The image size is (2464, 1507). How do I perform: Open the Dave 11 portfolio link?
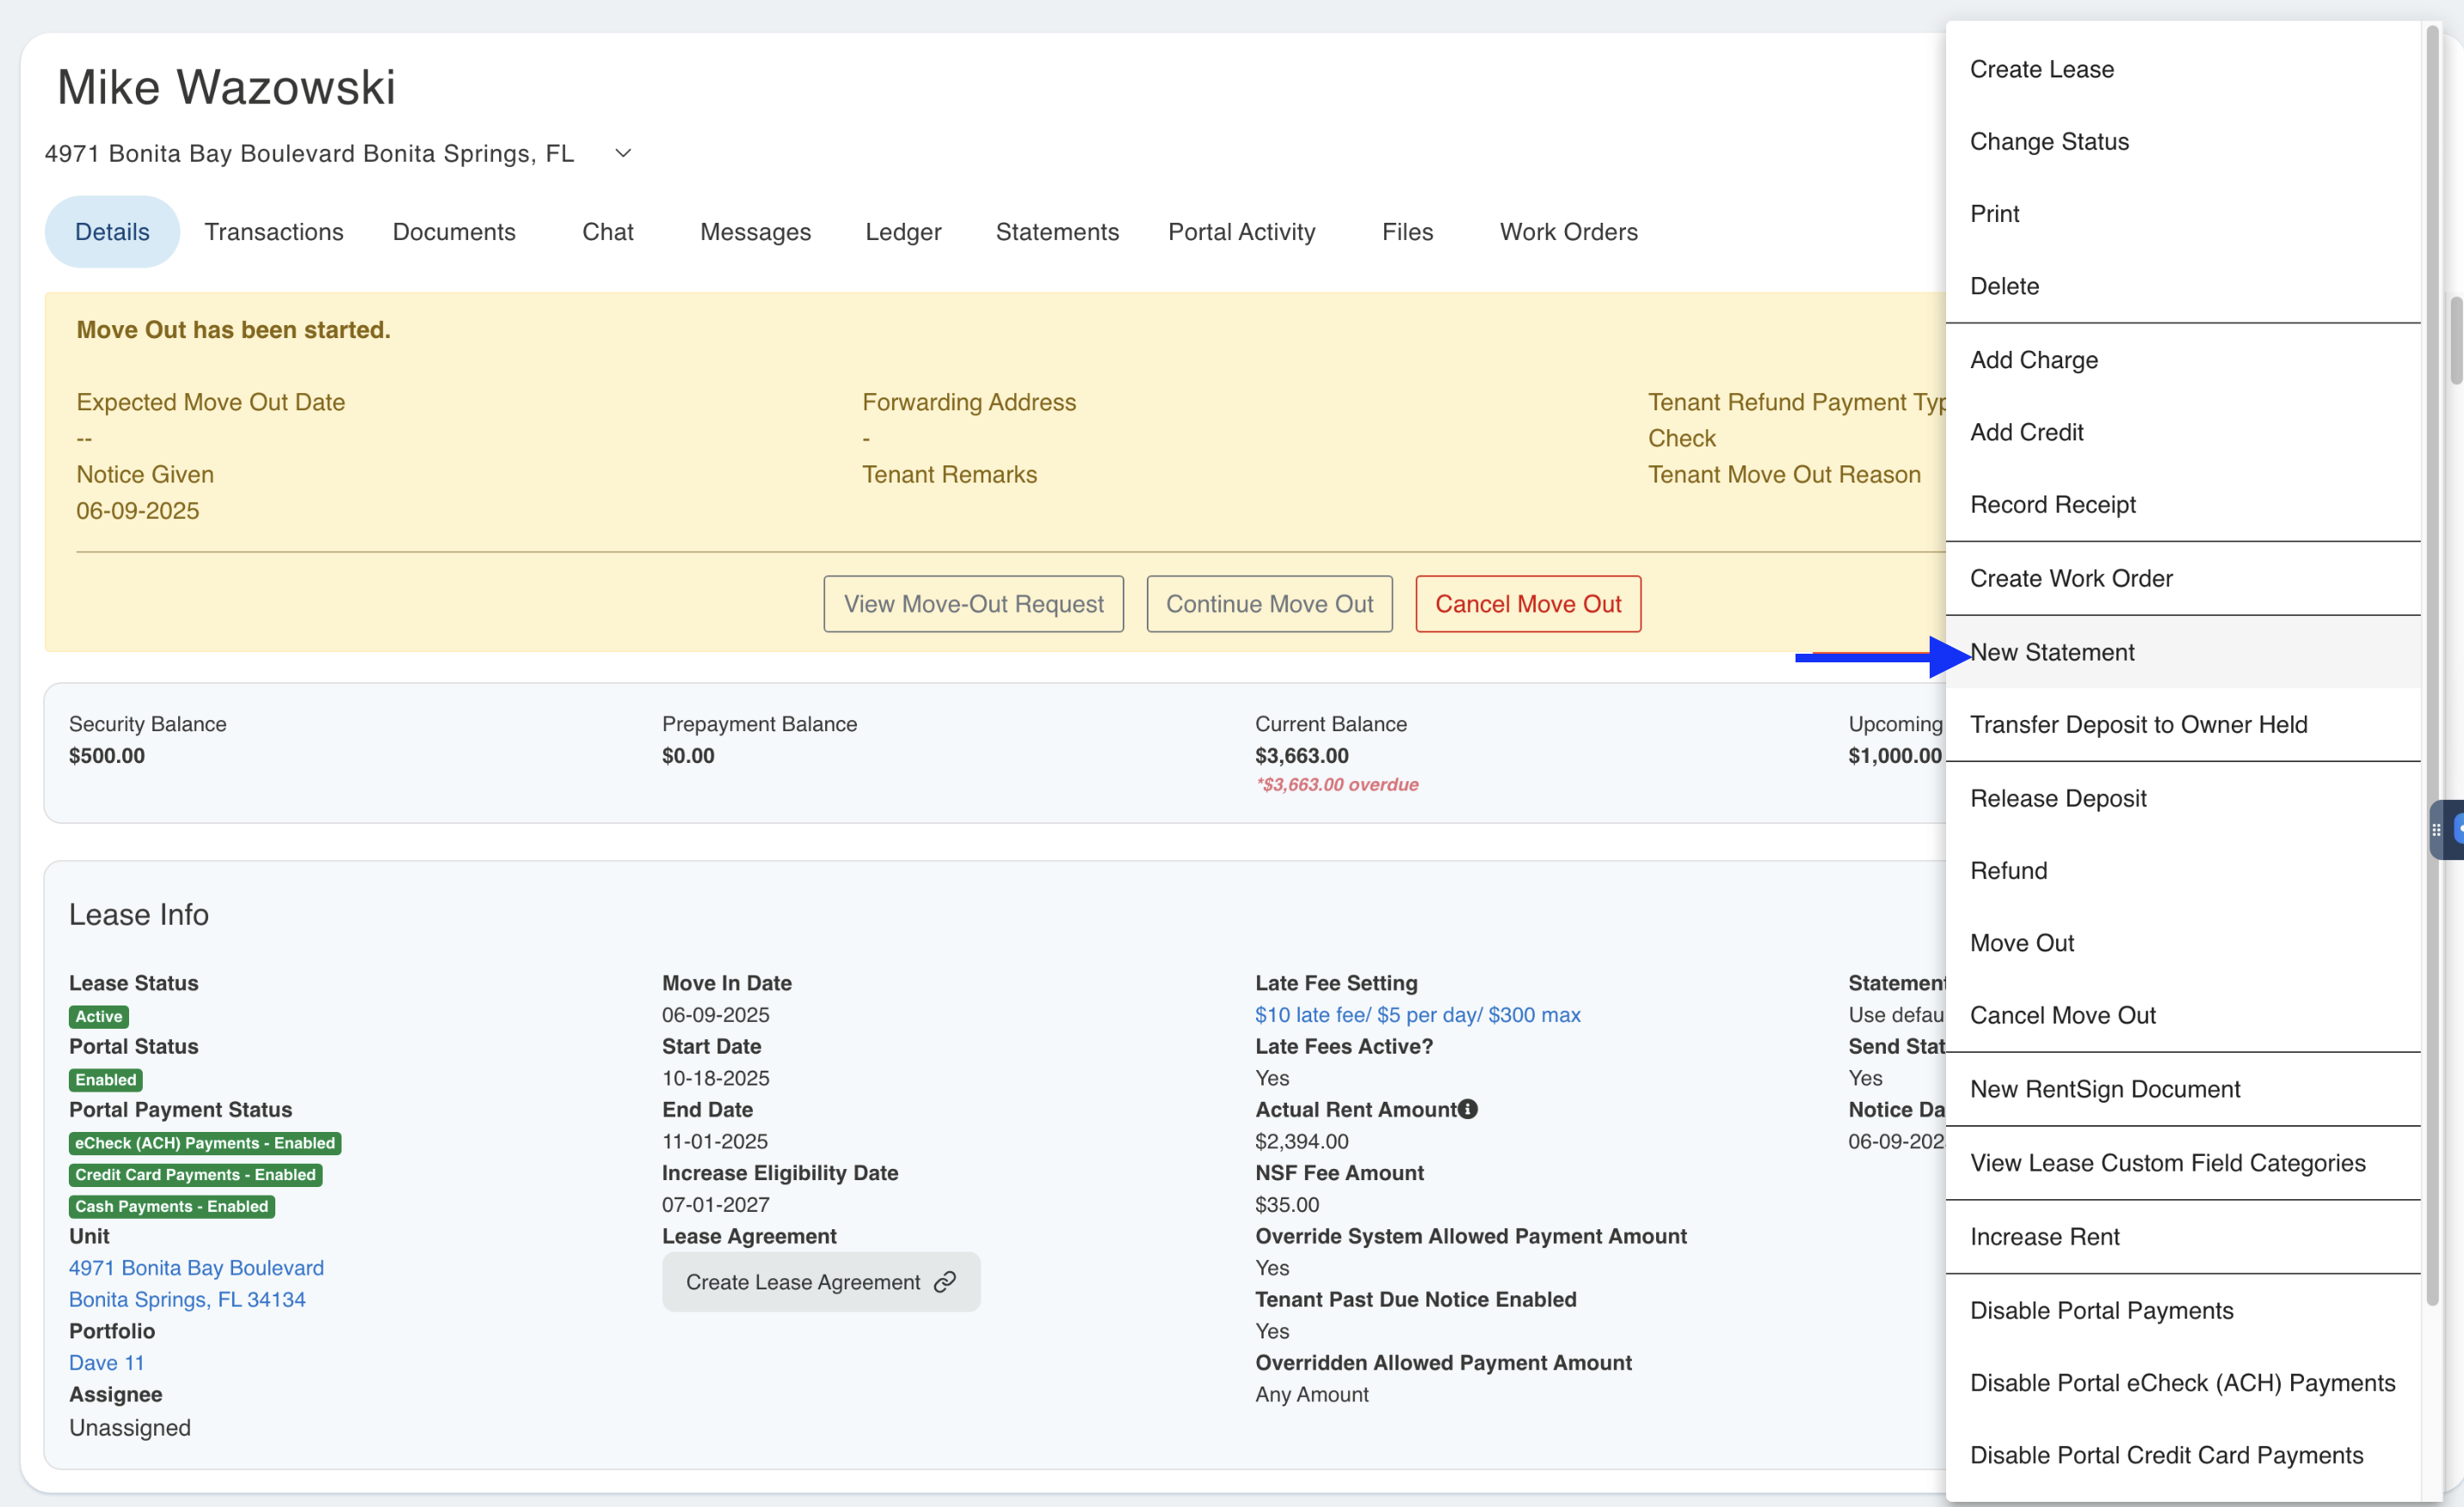(106, 1362)
